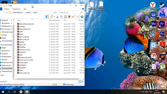
Task: Click the new folder toolbar icon
Action: pyautogui.click(x=52, y=17)
